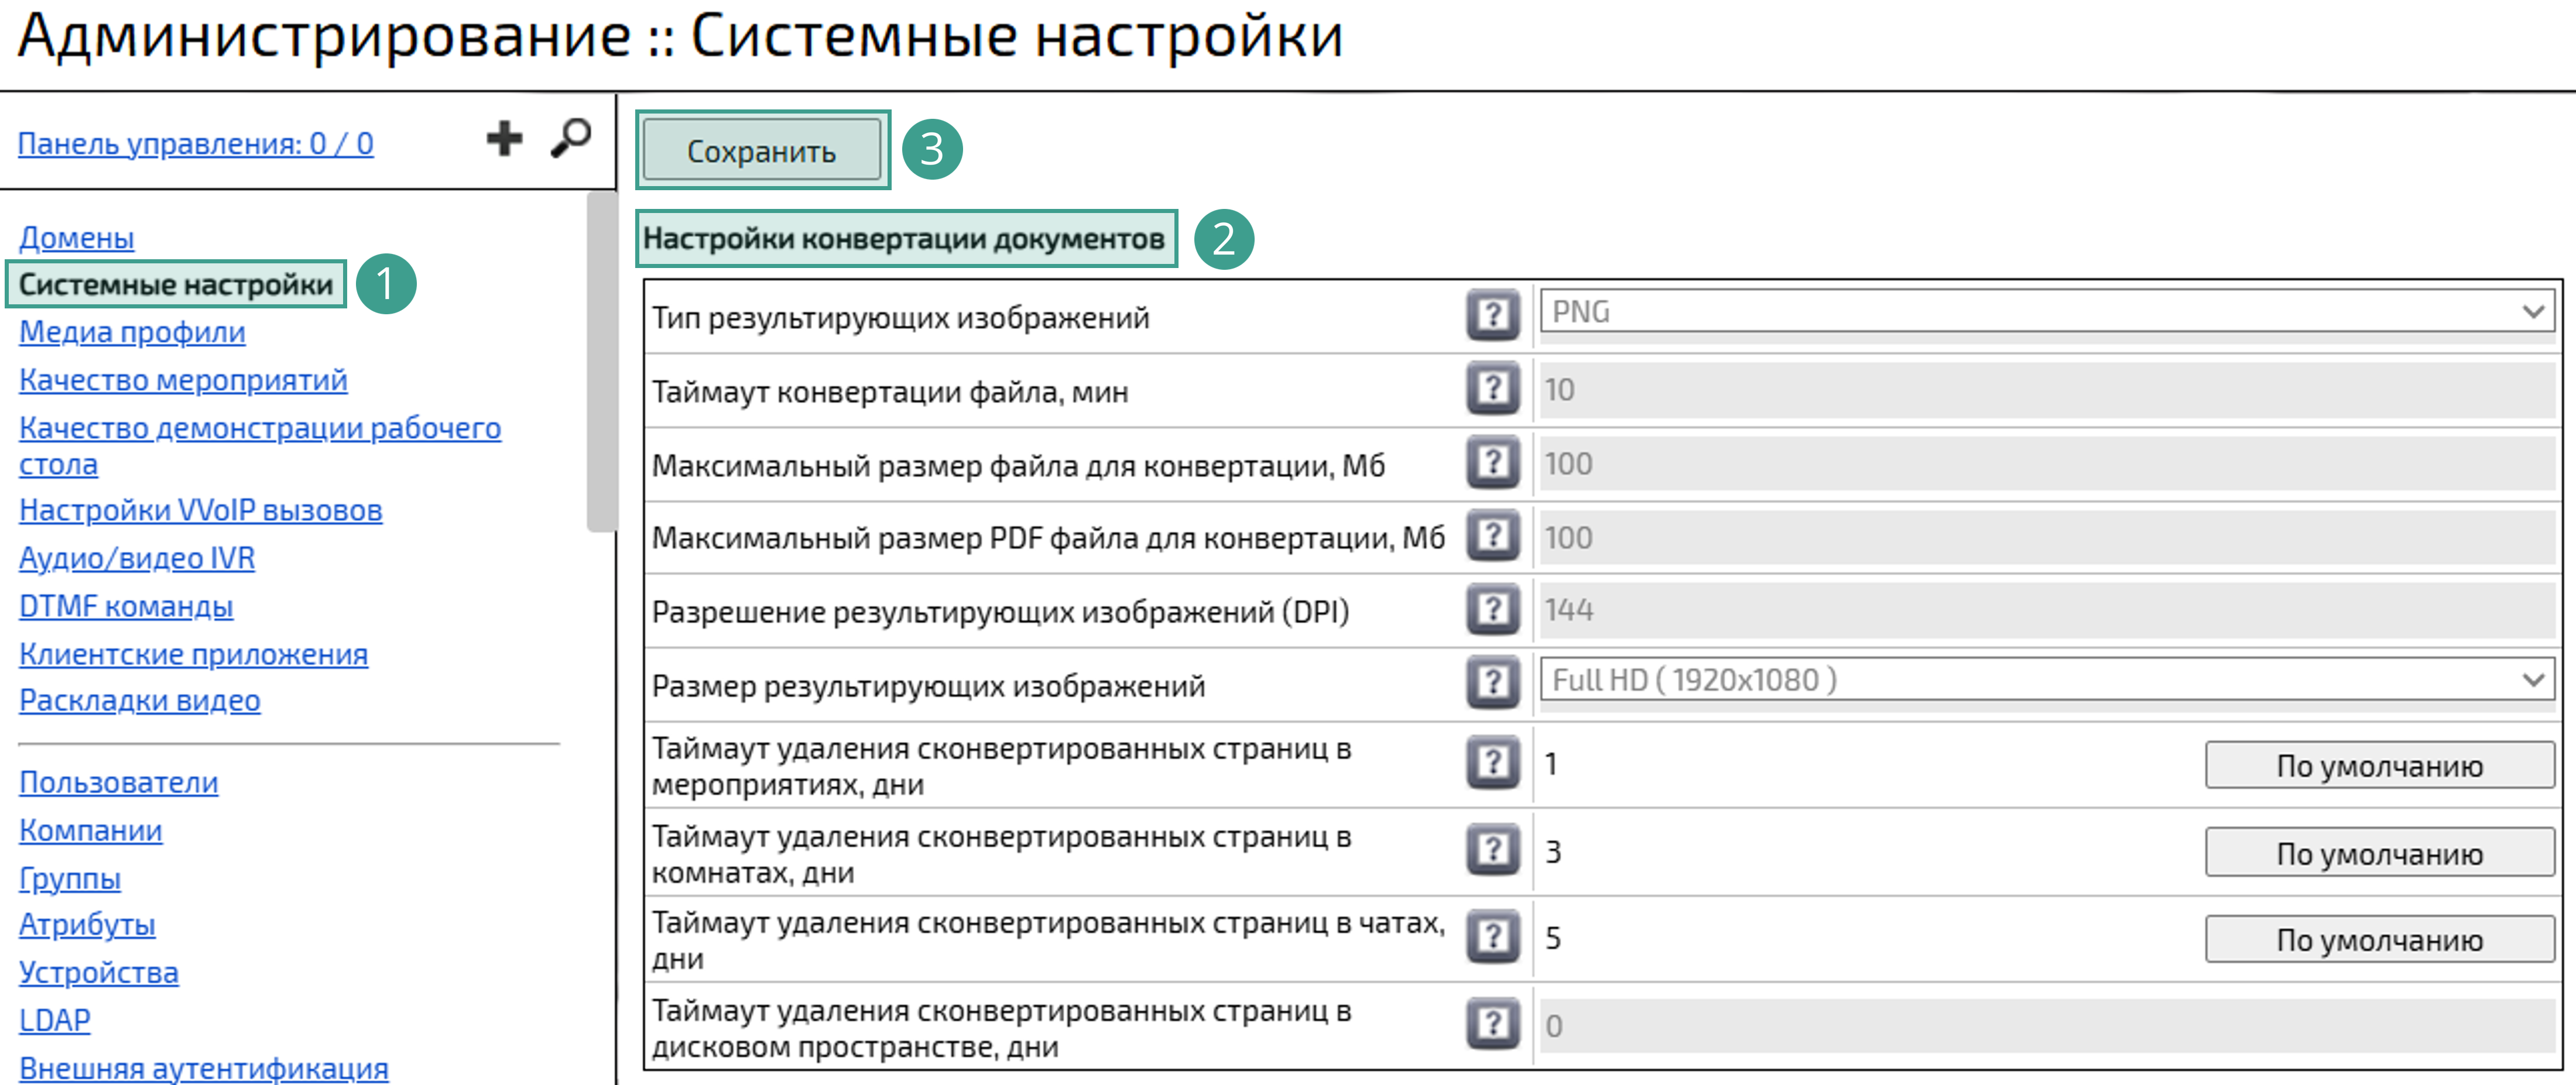Image resolution: width=2576 pixels, height=1085 pixels.
Task: Click the Панель управления link
Action: [195, 144]
